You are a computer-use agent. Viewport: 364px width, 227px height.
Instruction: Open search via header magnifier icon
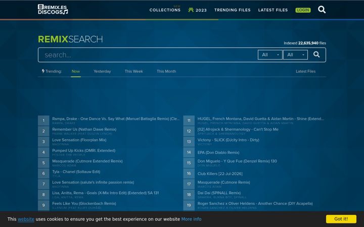322,10
